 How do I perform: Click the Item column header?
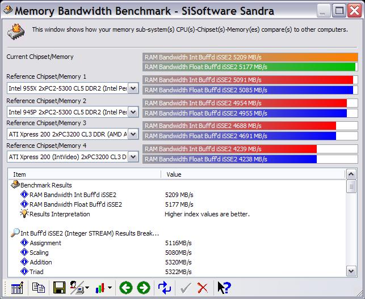coord(85,174)
